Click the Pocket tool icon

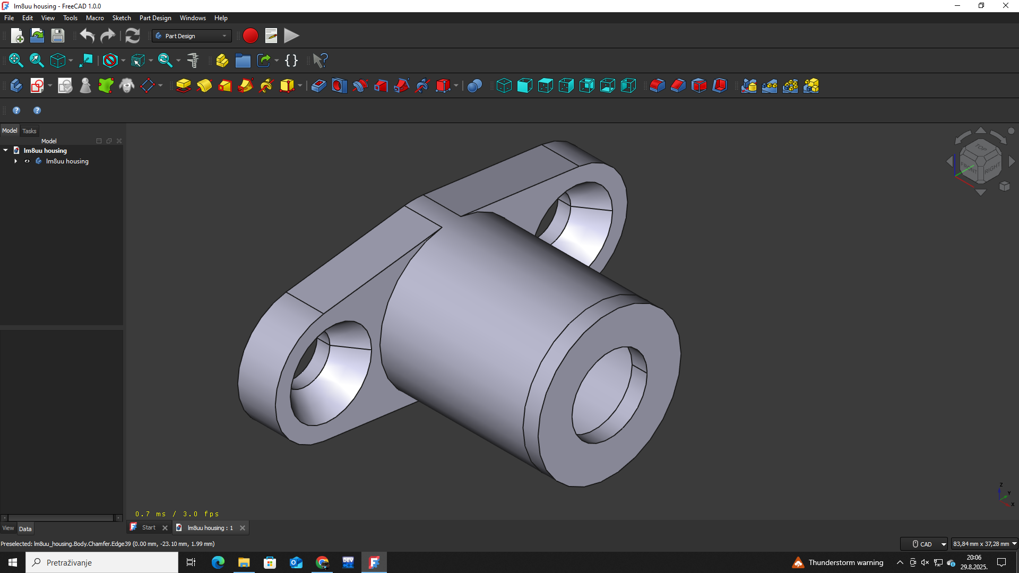tap(318, 85)
